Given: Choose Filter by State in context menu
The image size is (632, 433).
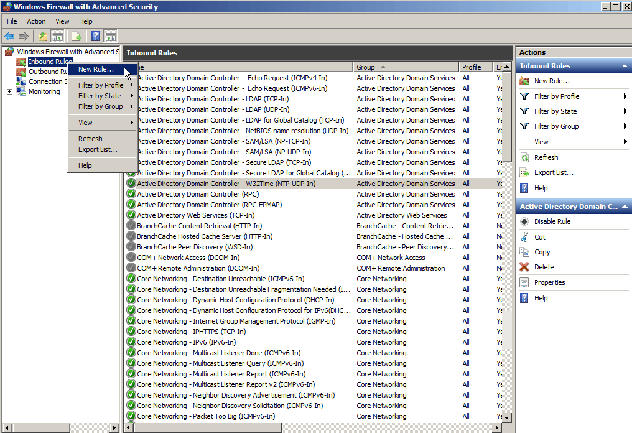Looking at the screenshot, I should (103, 96).
